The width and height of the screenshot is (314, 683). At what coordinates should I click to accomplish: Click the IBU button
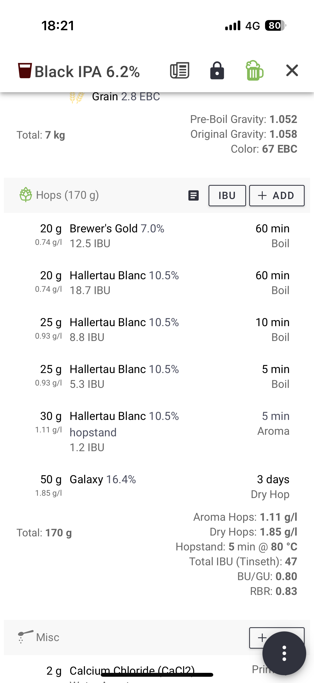click(227, 196)
